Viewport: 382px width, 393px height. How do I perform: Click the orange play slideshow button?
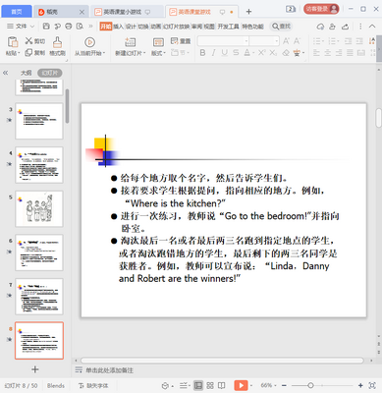pos(241,385)
